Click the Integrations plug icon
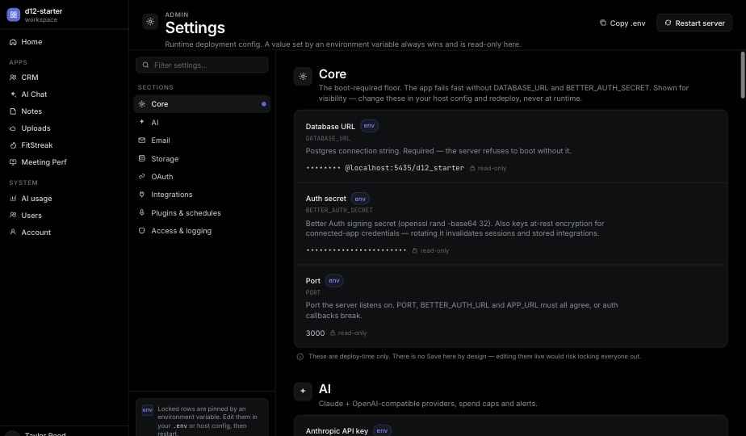This screenshot has height=436, width=746. point(142,195)
